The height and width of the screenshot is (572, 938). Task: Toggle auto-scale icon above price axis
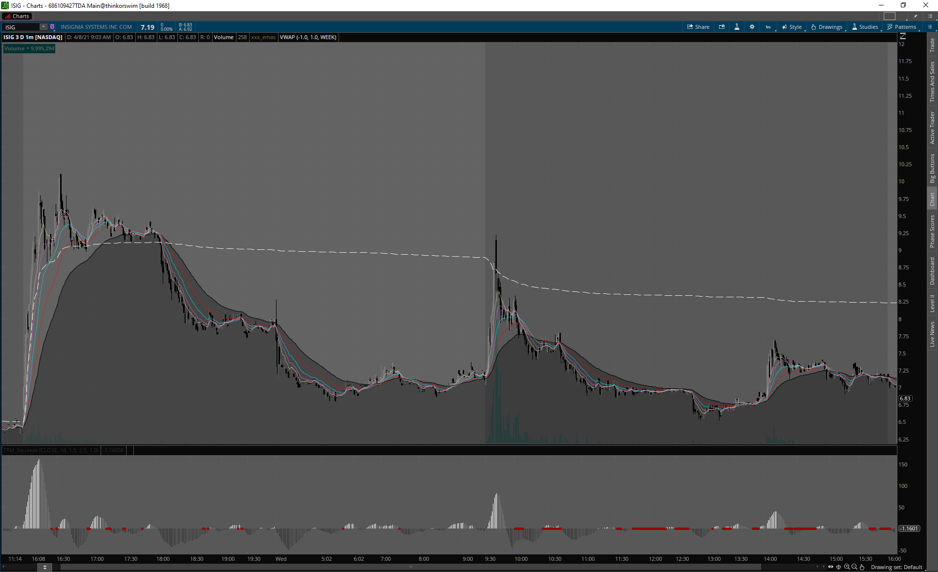[x=903, y=36]
